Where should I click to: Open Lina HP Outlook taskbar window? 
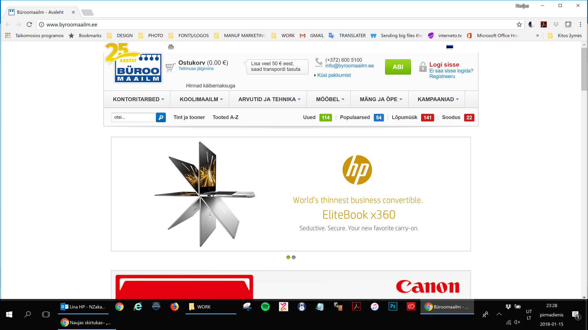(x=83, y=307)
